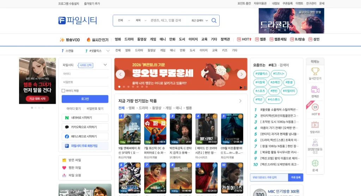Click the Naver 'N' login icon
The width and height of the screenshot is (361, 196).
(67, 118)
